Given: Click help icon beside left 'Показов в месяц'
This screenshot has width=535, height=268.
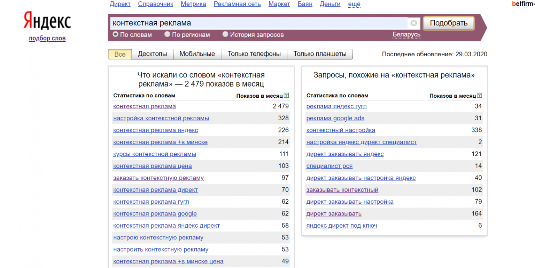Looking at the screenshot, I should 286,95.
